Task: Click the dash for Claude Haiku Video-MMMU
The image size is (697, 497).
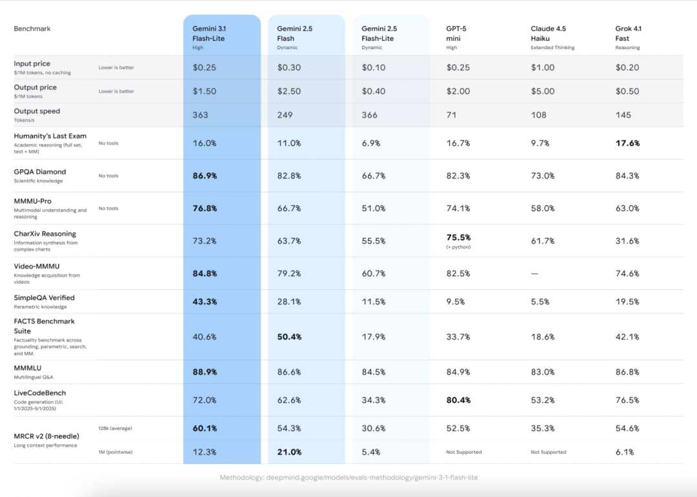Action: click(x=534, y=274)
